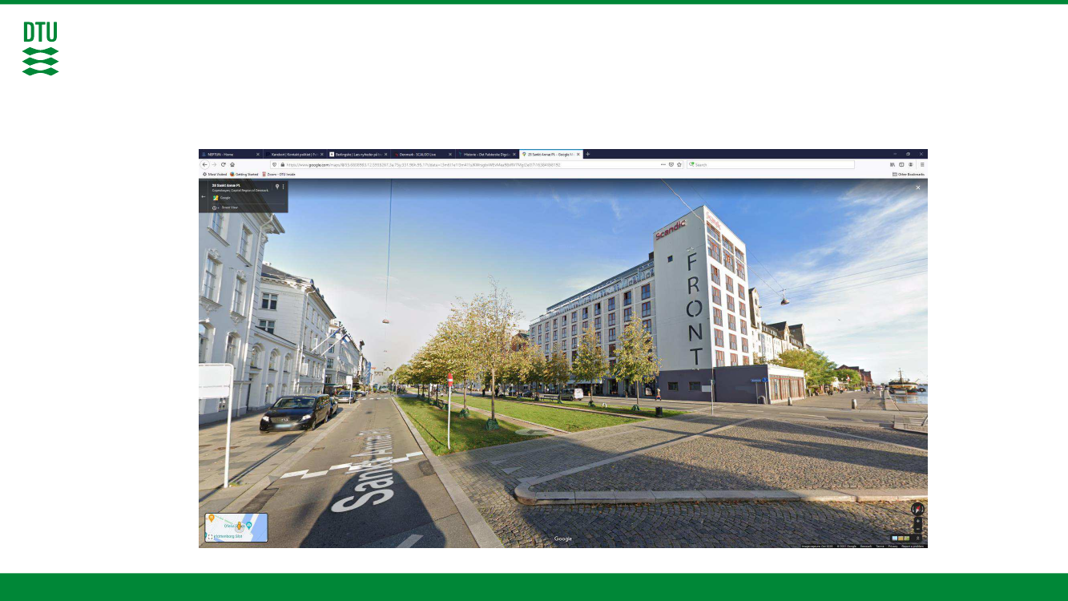Zoom in with the Street View plus button

pos(918,522)
